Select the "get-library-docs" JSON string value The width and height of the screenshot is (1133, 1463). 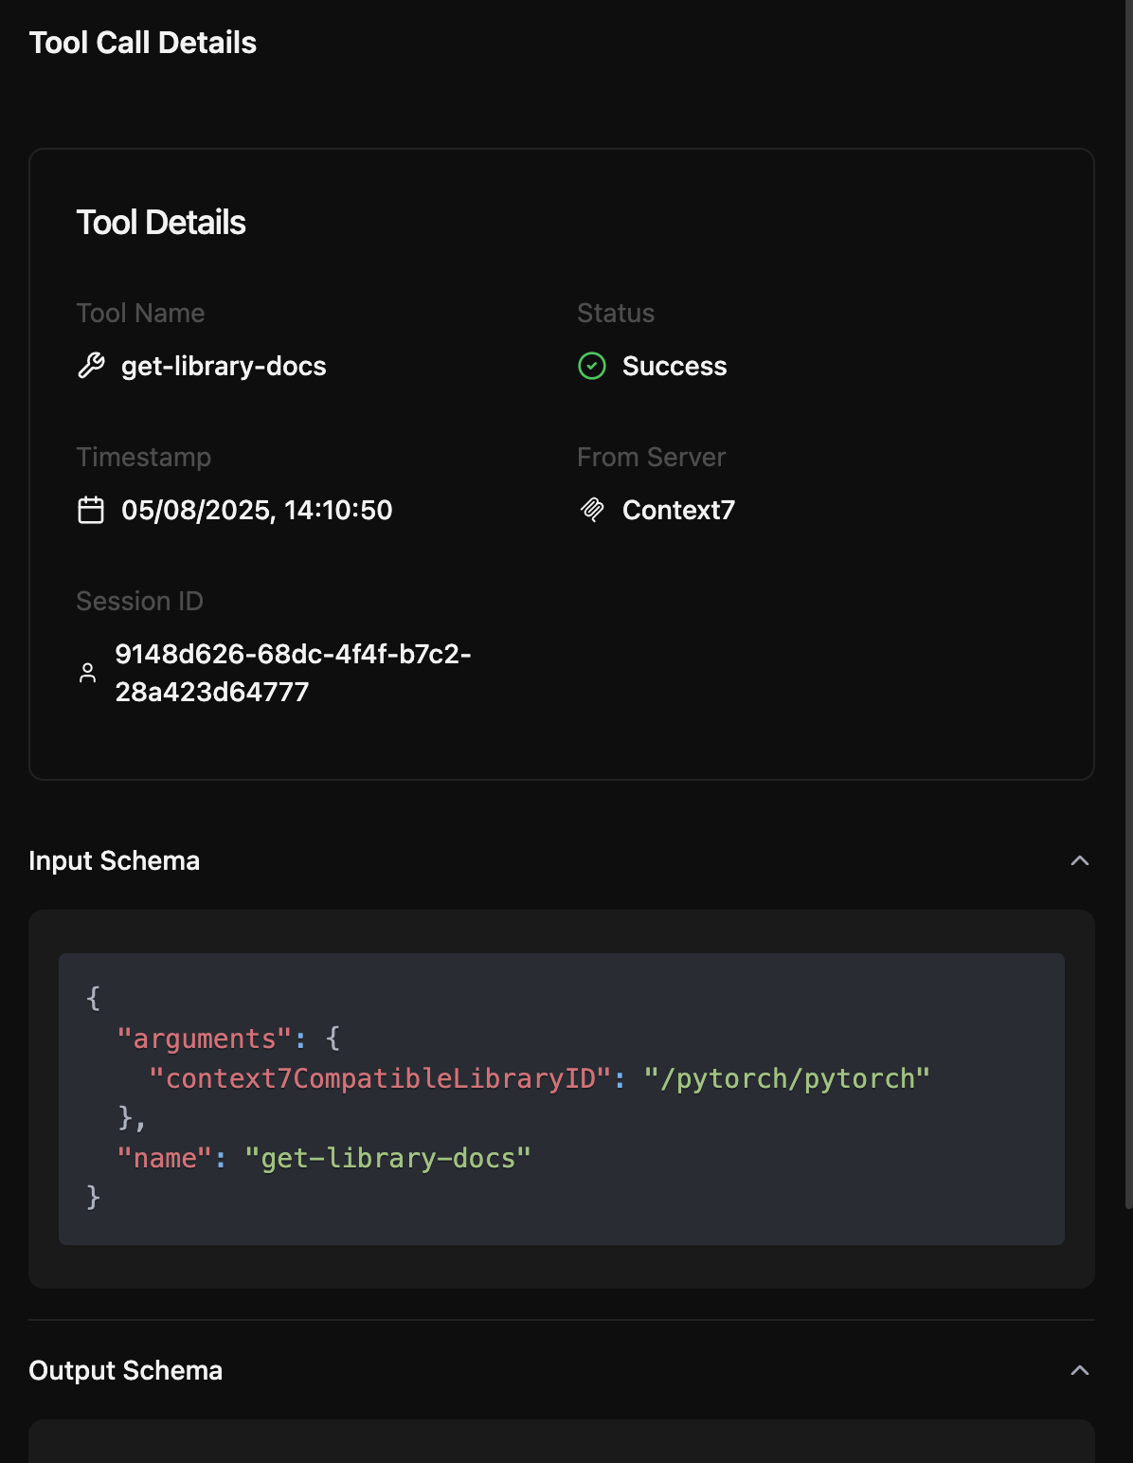pos(387,1158)
